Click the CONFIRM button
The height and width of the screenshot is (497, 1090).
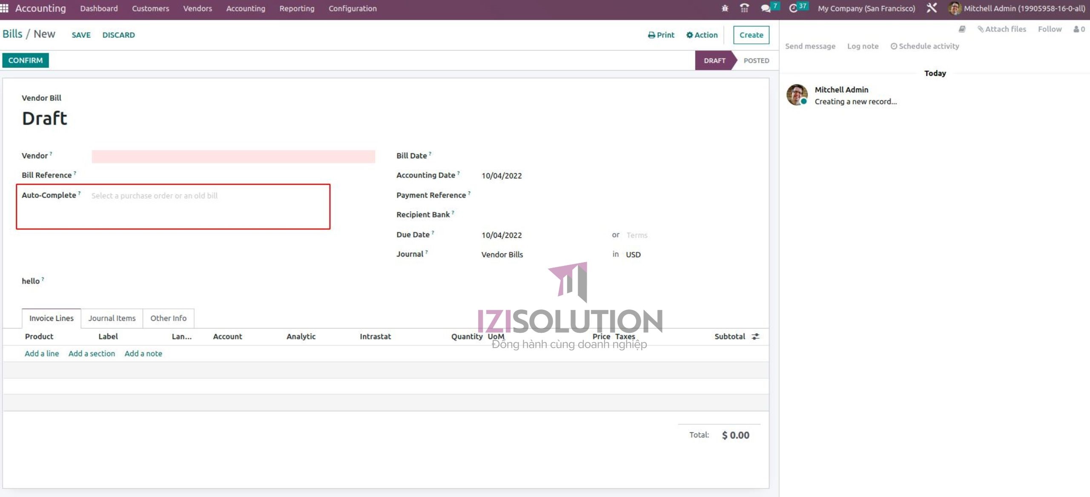pyautogui.click(x=25, y=60)
